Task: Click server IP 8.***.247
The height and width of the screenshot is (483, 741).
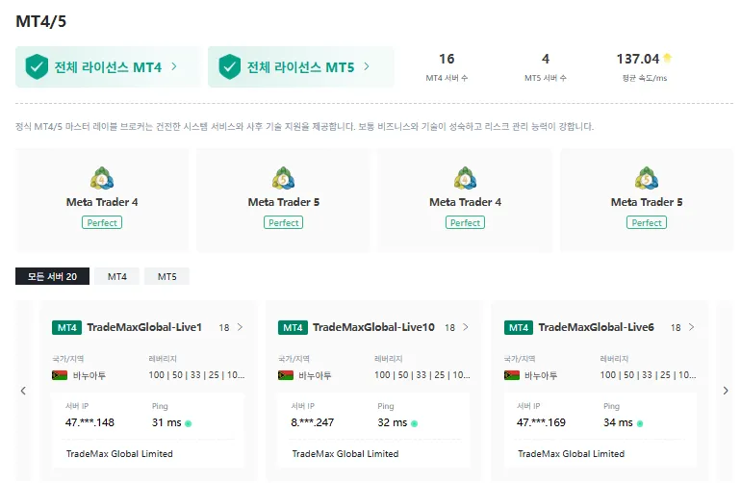Action: tap(313, 422)
